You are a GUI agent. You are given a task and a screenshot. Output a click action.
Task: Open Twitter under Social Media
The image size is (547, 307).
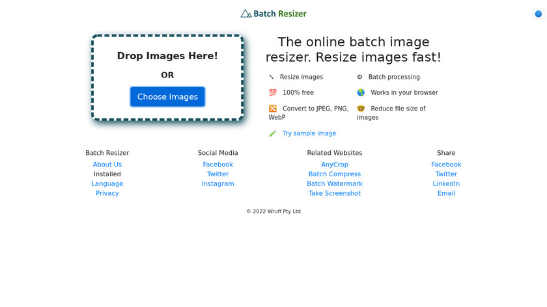[217, 174]
